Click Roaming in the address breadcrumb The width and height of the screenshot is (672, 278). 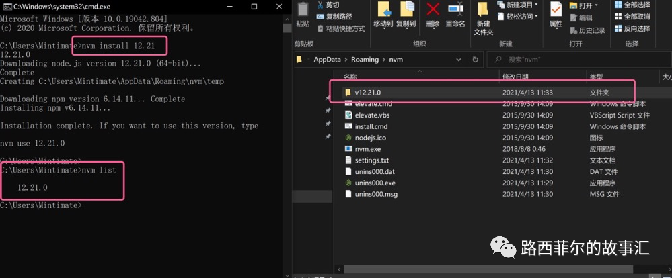coord(365,60)
